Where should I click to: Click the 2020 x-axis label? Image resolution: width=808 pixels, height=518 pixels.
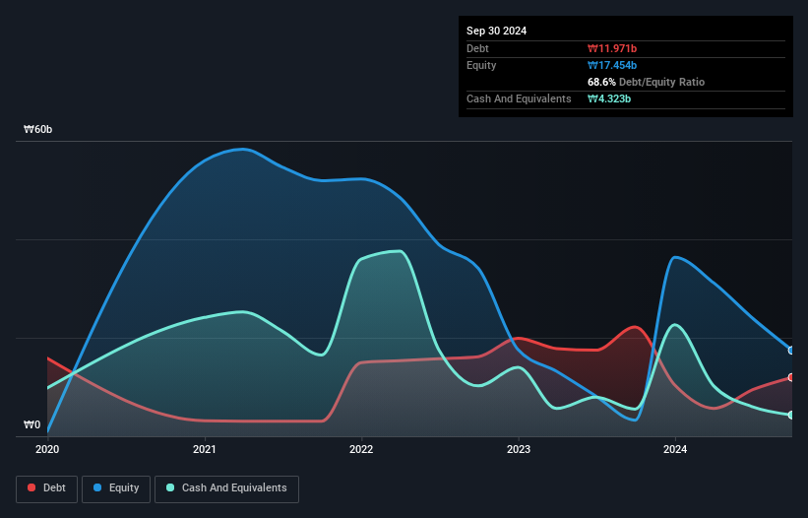(x=47, y=449)
